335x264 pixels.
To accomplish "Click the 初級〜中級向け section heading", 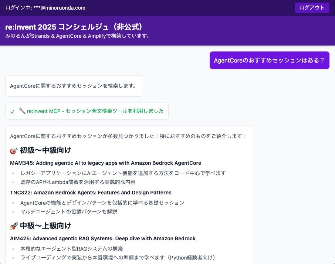I will (45, 150).
